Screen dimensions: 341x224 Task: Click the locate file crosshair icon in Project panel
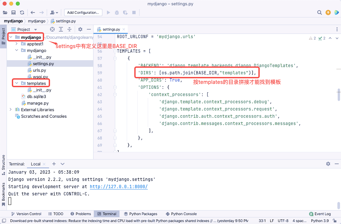[52, 29]
